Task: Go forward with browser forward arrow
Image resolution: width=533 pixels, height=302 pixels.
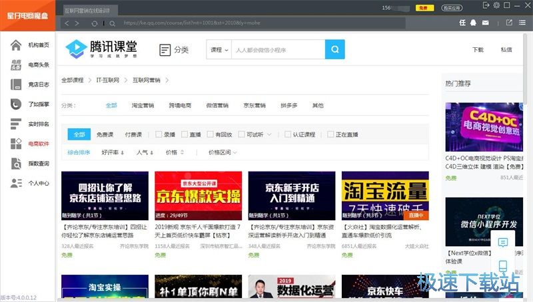Action: [x=77, y=23]
